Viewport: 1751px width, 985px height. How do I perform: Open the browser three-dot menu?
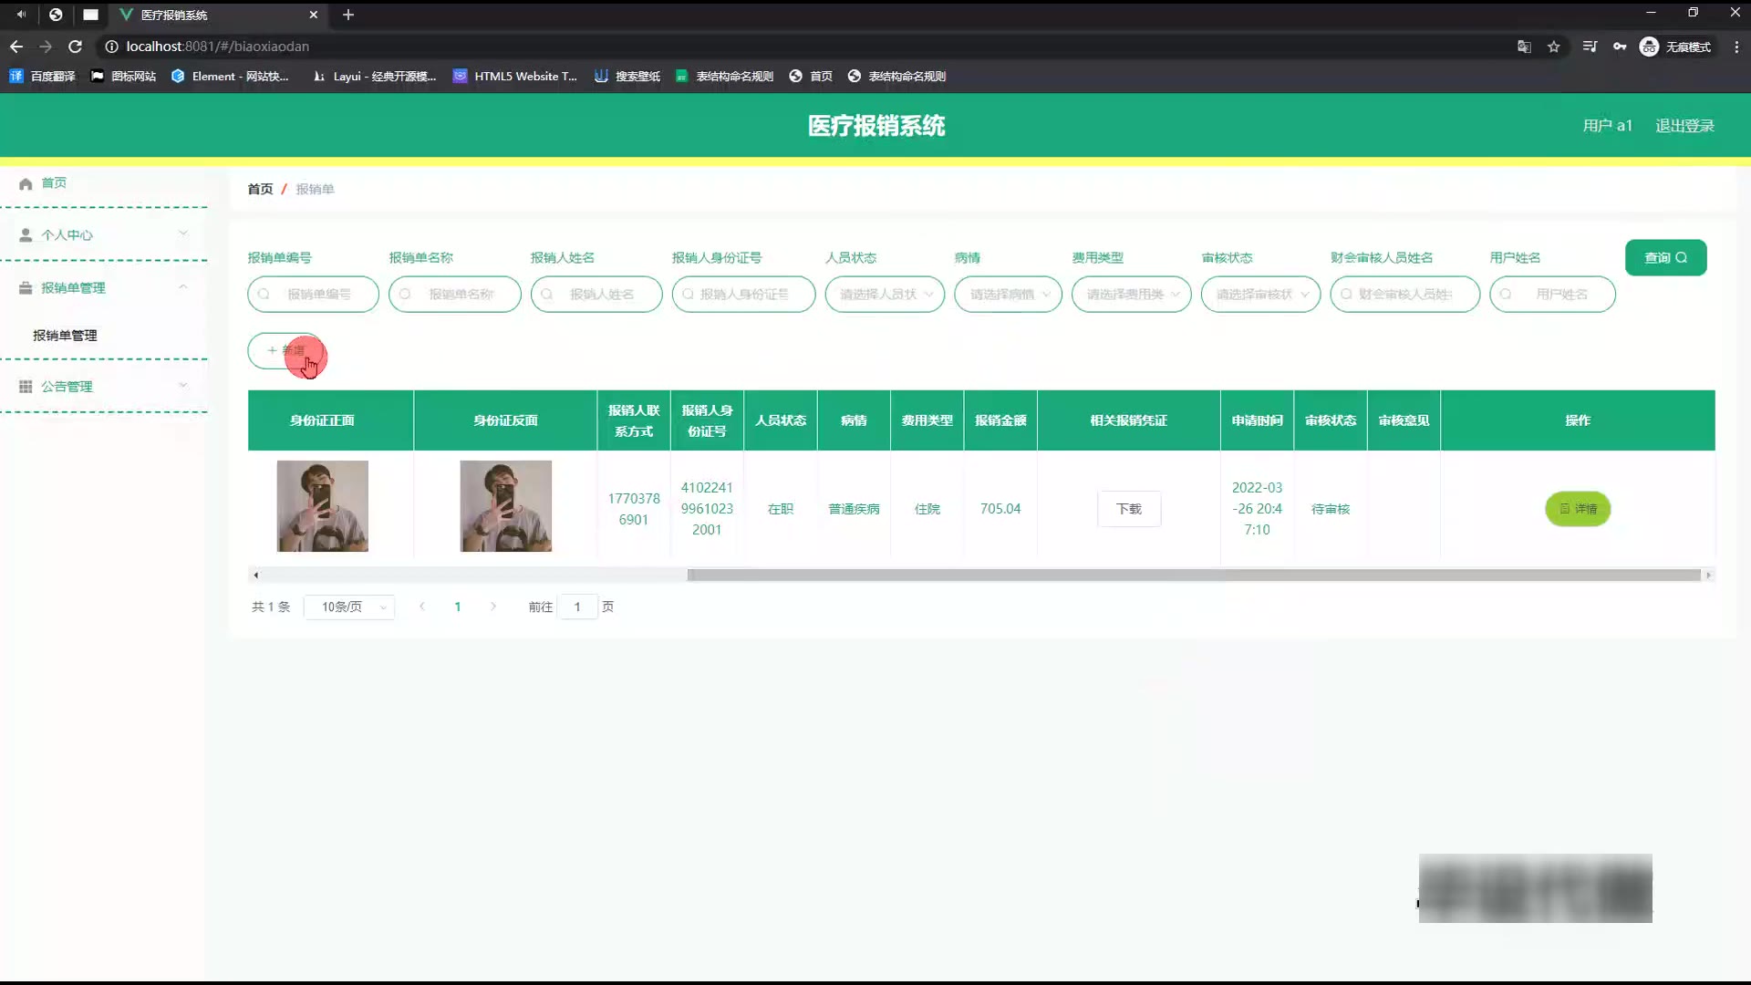[x=1736, y=47]
